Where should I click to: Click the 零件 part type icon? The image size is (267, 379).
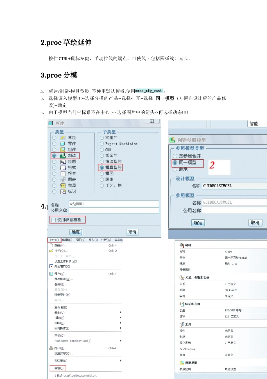[63, 144]
